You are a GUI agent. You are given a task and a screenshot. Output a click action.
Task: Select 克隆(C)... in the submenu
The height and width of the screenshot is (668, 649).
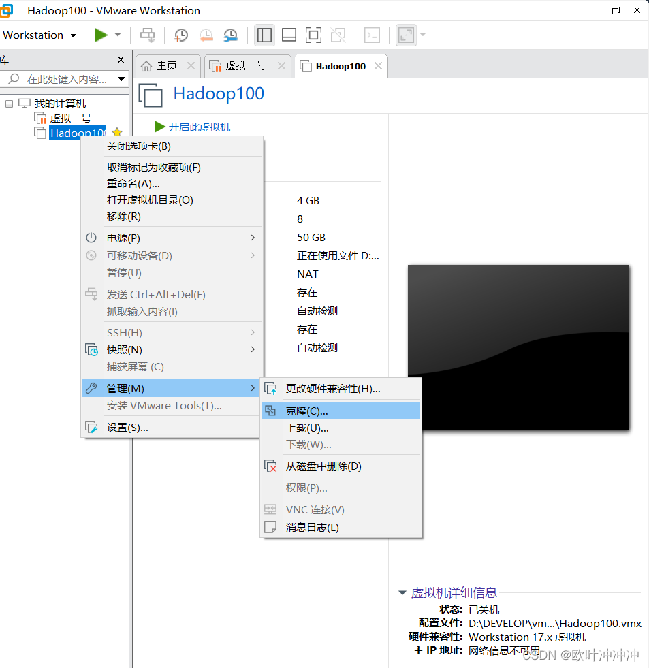click(341, 411)
